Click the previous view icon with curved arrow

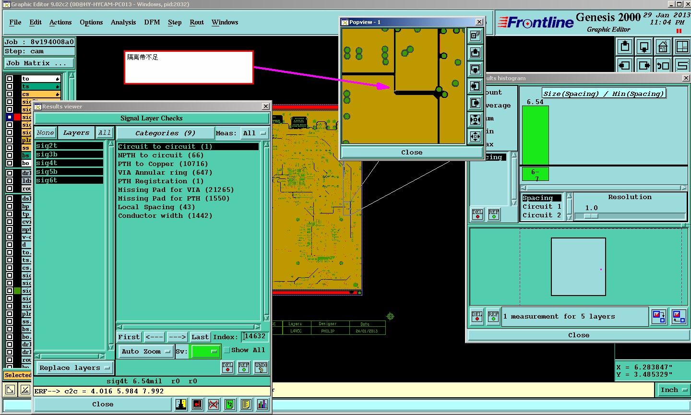click(x=663, y=65)
